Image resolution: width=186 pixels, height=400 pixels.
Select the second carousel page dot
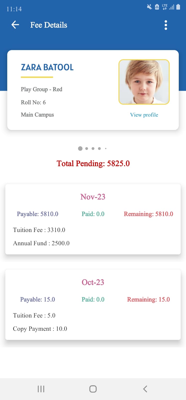click(x=87, y=148)
